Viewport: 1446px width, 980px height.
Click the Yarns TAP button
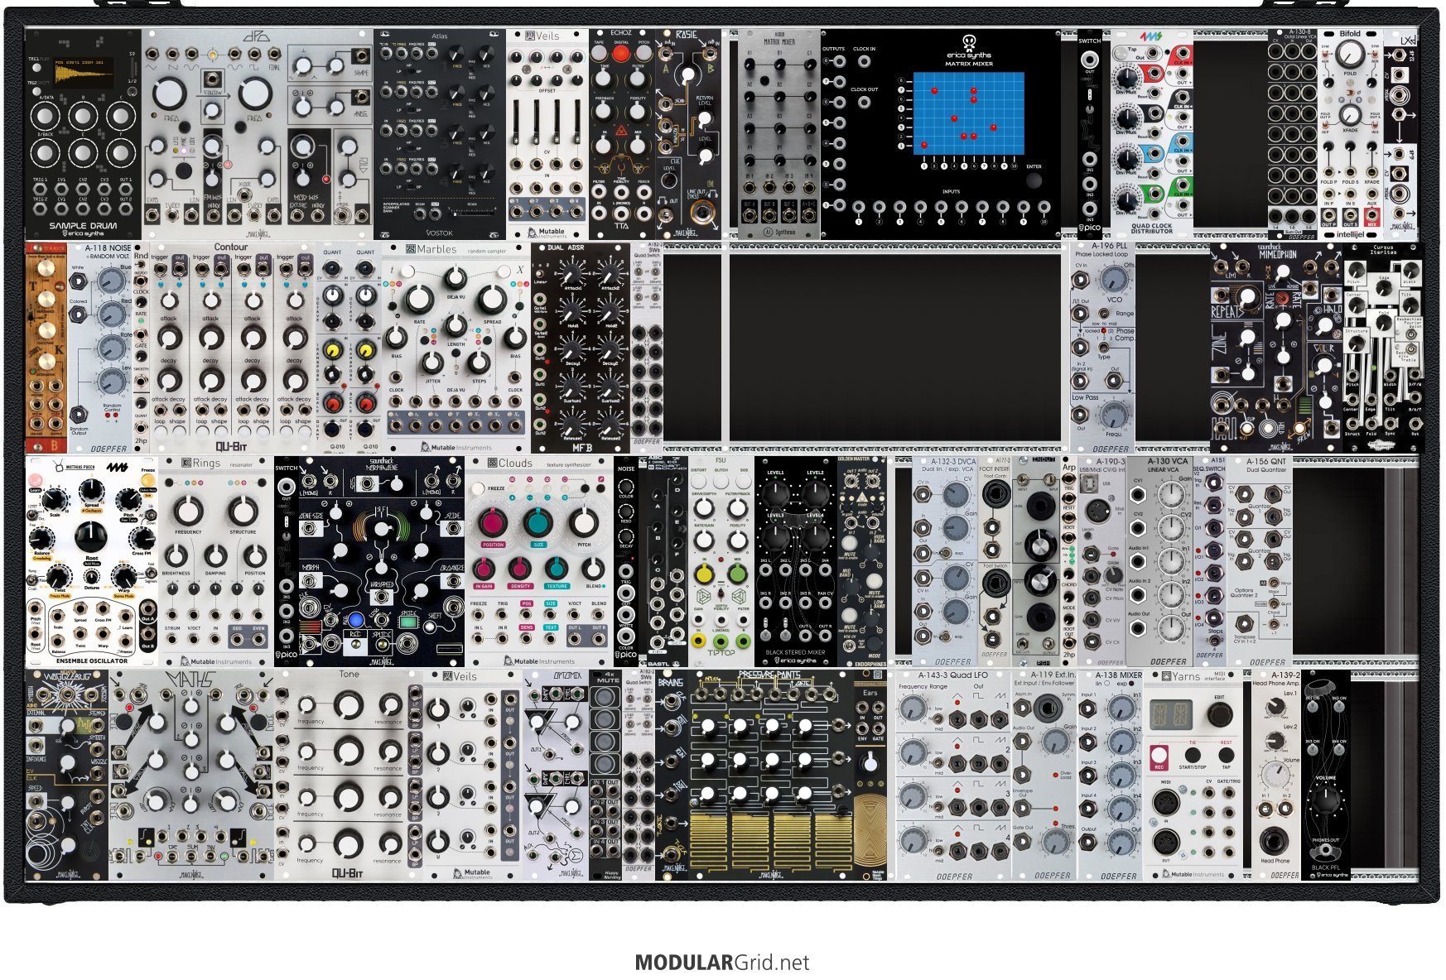coord(1226,755)
